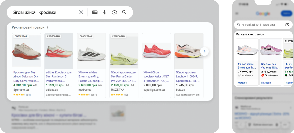Viewport: 294px width, 133px height.
Task: Click Безкоштовне повер... text on adidas card
Action: pyautogui.click(x=58, y=95)
